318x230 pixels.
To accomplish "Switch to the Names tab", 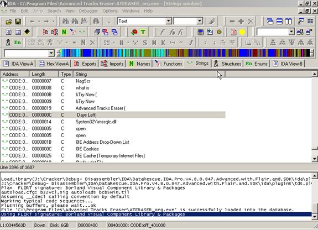I will click(139, 64).
